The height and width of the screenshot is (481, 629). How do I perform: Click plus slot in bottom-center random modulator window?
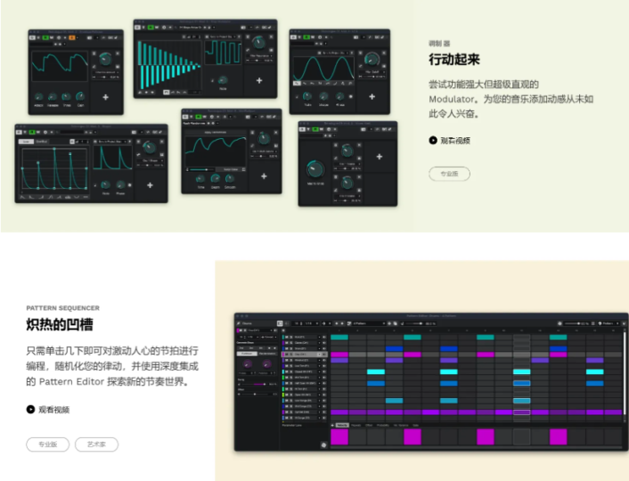click(263, 175)
